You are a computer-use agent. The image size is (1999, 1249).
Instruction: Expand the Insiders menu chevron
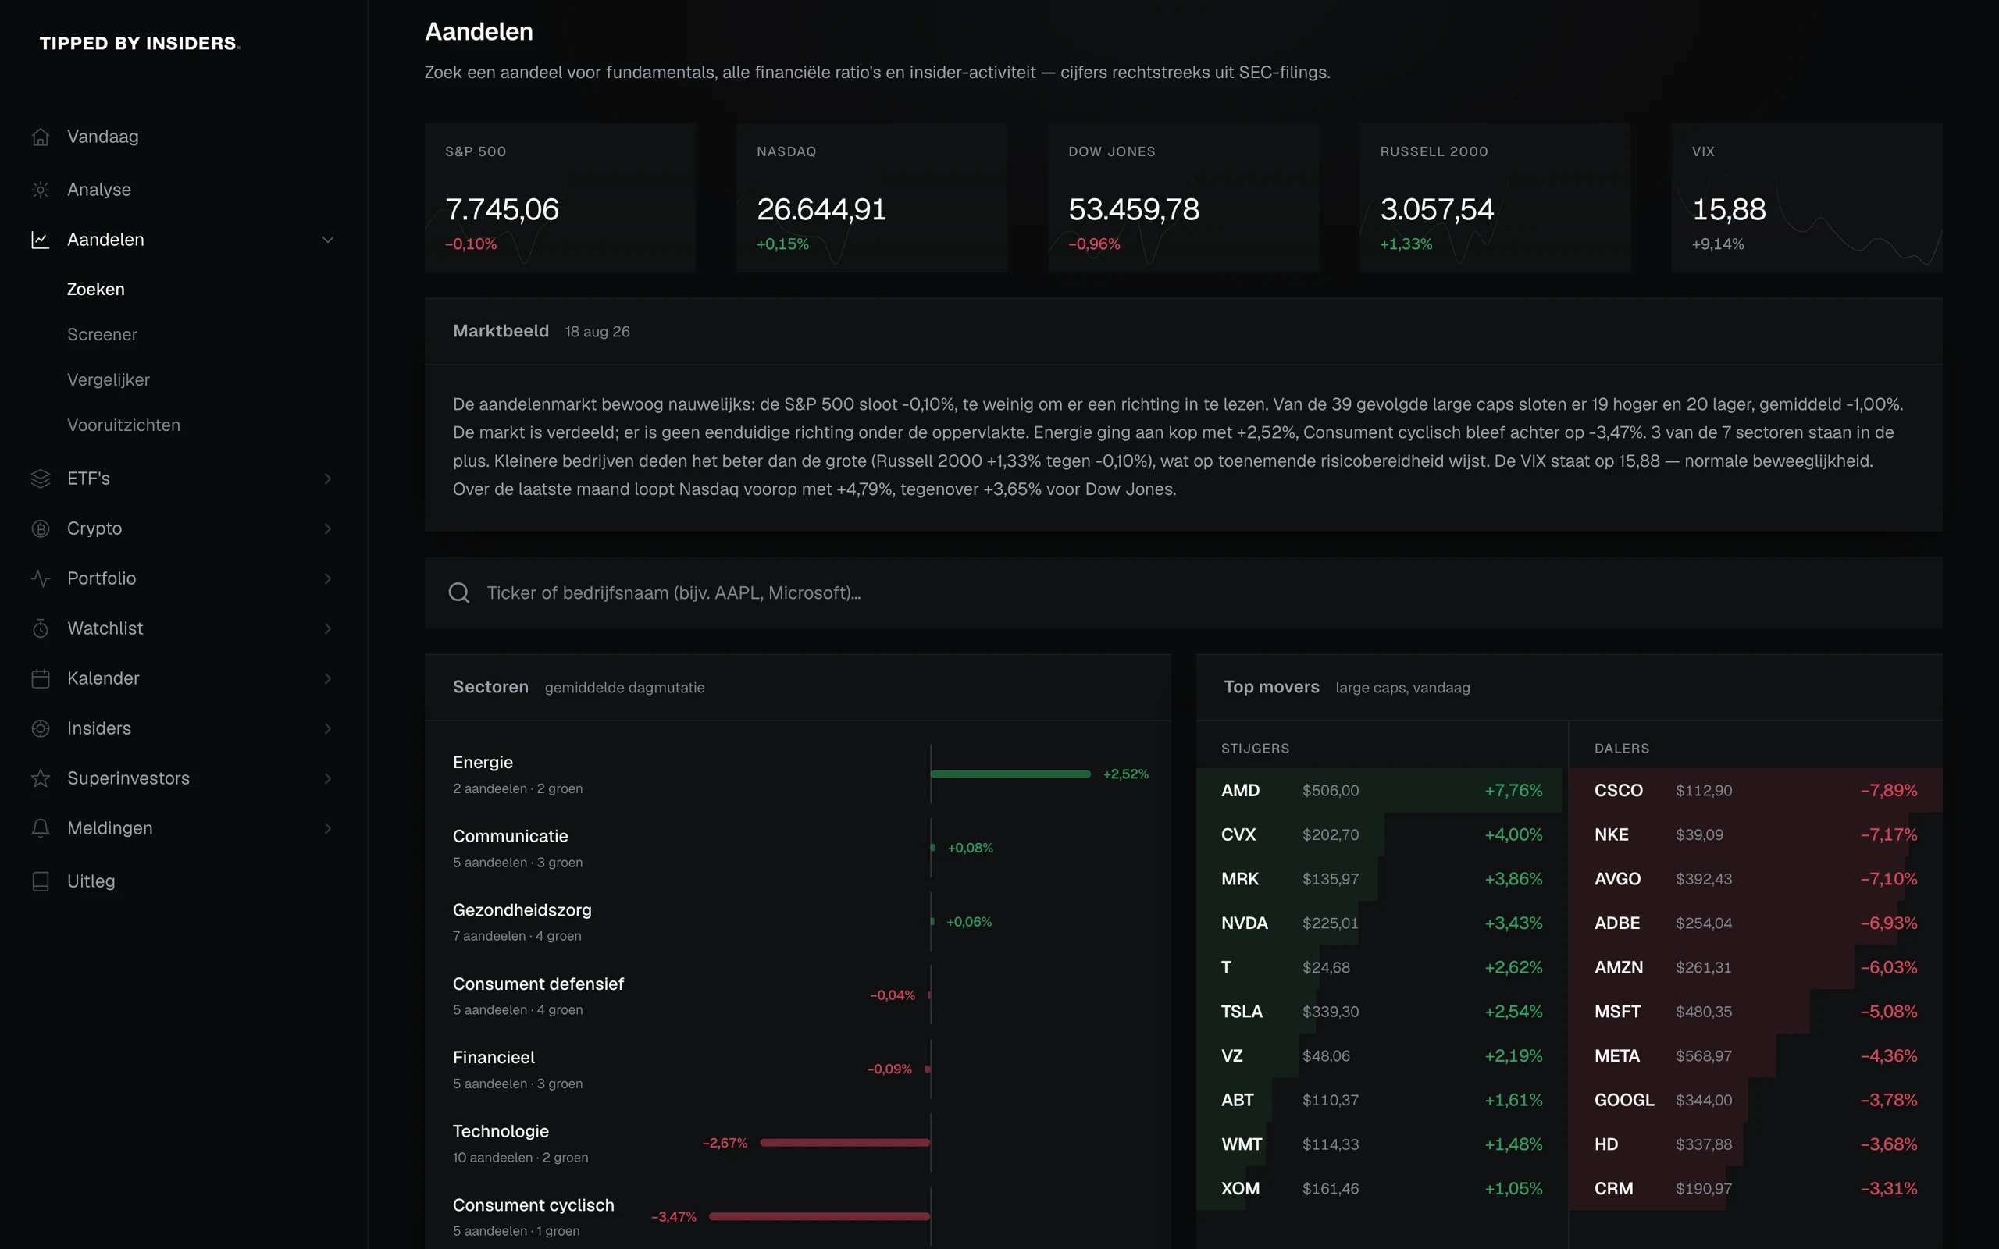(328, 728)
